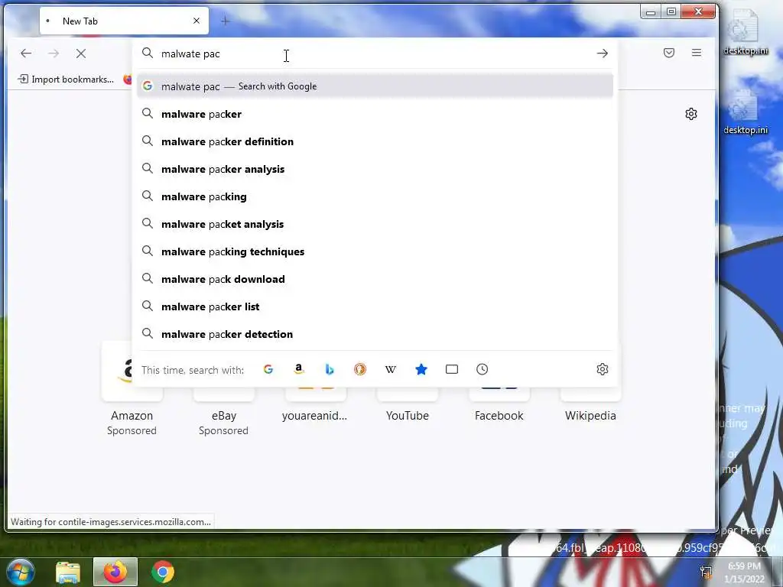Screen dimensions: 783x587
Task: Open the Save to Pocket icon
Action: coord(669,53)
